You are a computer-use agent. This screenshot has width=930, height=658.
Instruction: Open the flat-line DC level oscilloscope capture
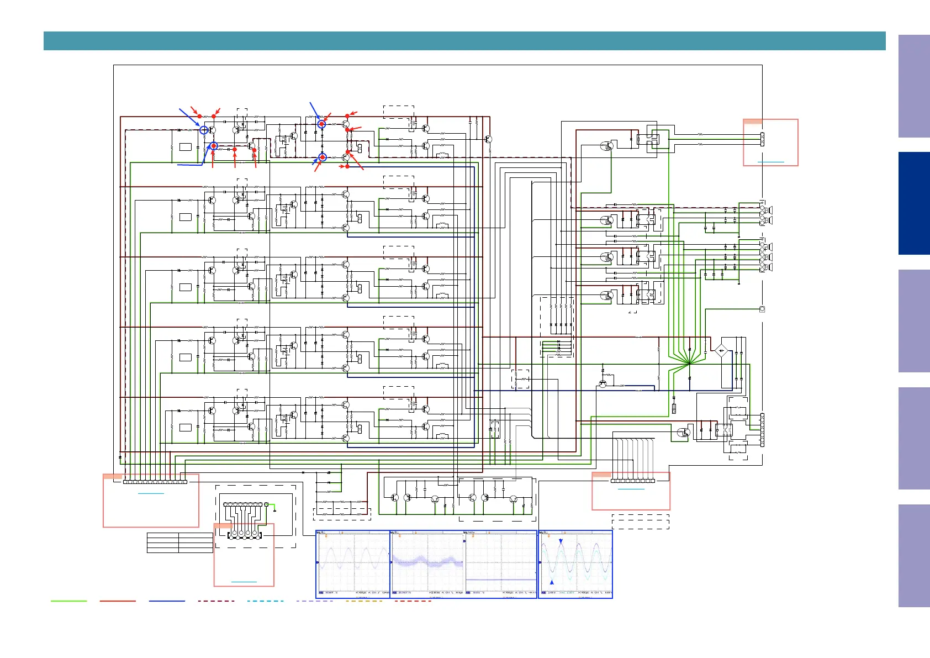[x=501, y=564]
